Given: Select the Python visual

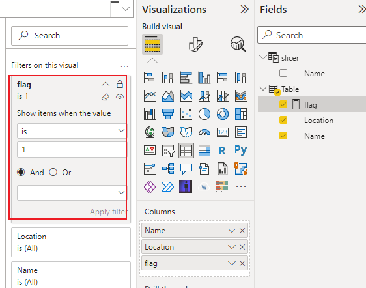Looking at the screenshot, I should click(241, 151).
